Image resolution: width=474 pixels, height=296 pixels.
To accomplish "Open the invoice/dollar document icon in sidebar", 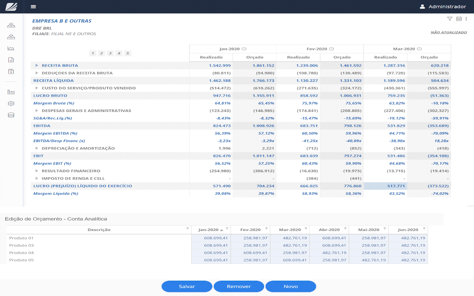I will [x=11, y=71].
